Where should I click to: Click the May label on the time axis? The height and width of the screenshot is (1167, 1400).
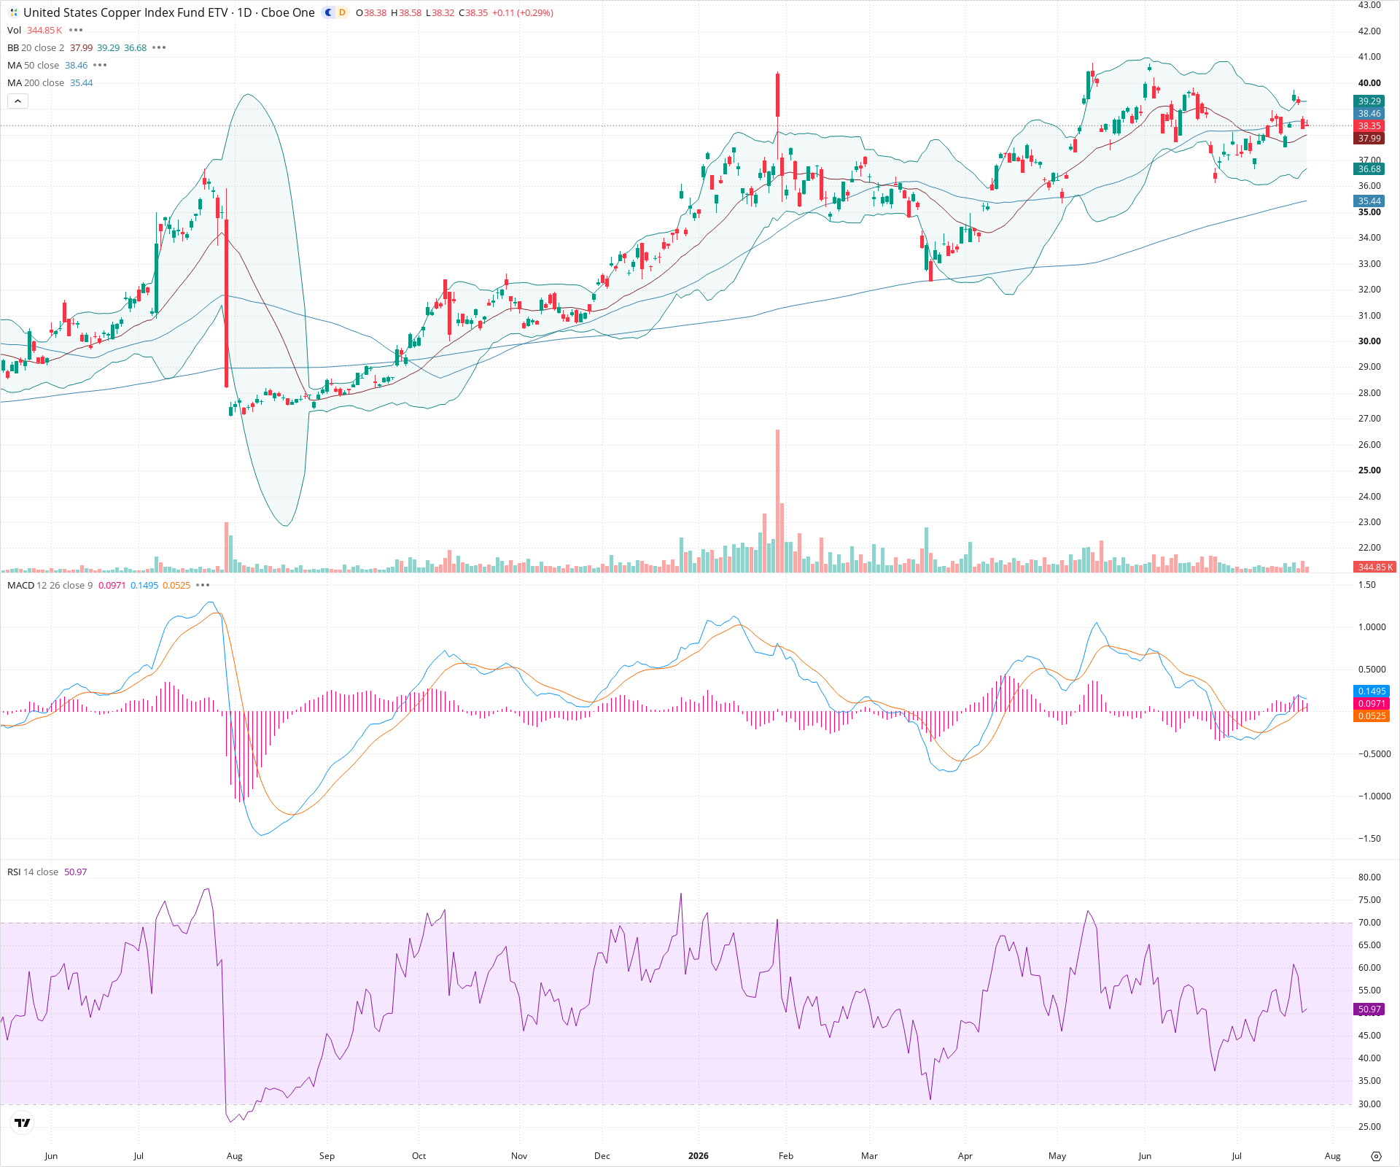pos(1057,1156)
